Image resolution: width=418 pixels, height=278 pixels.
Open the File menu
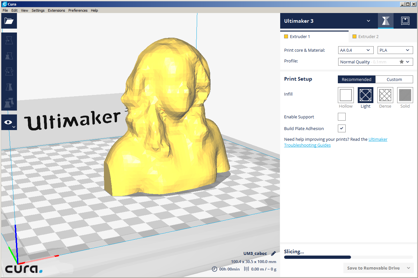click(5, 10)
